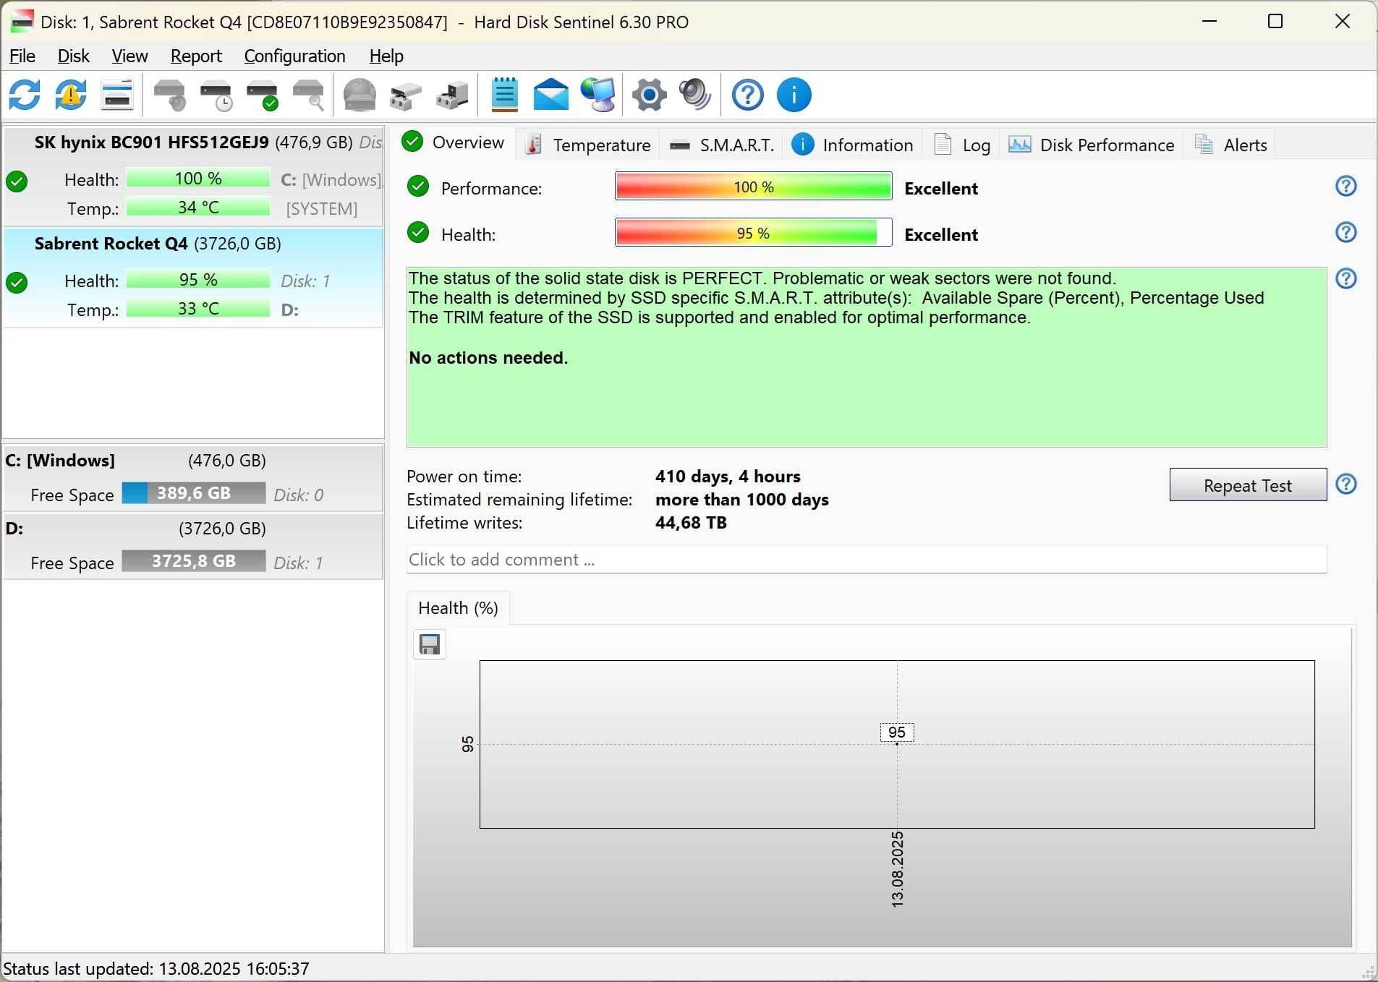Click the '410 days, 4 hours' value

(728, 477)
